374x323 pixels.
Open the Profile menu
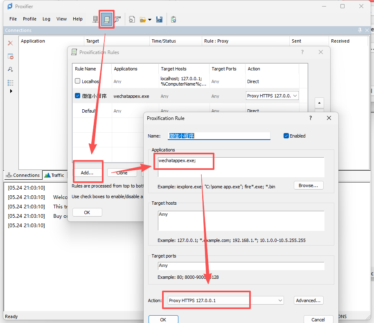tap(29, 19)
